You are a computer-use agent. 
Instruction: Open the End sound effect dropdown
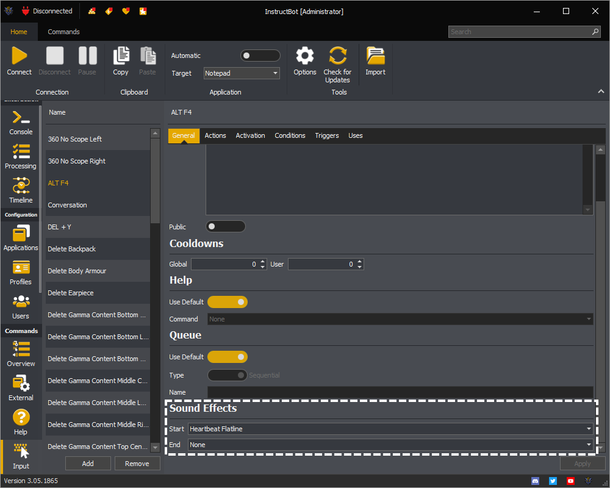(390, 445)
